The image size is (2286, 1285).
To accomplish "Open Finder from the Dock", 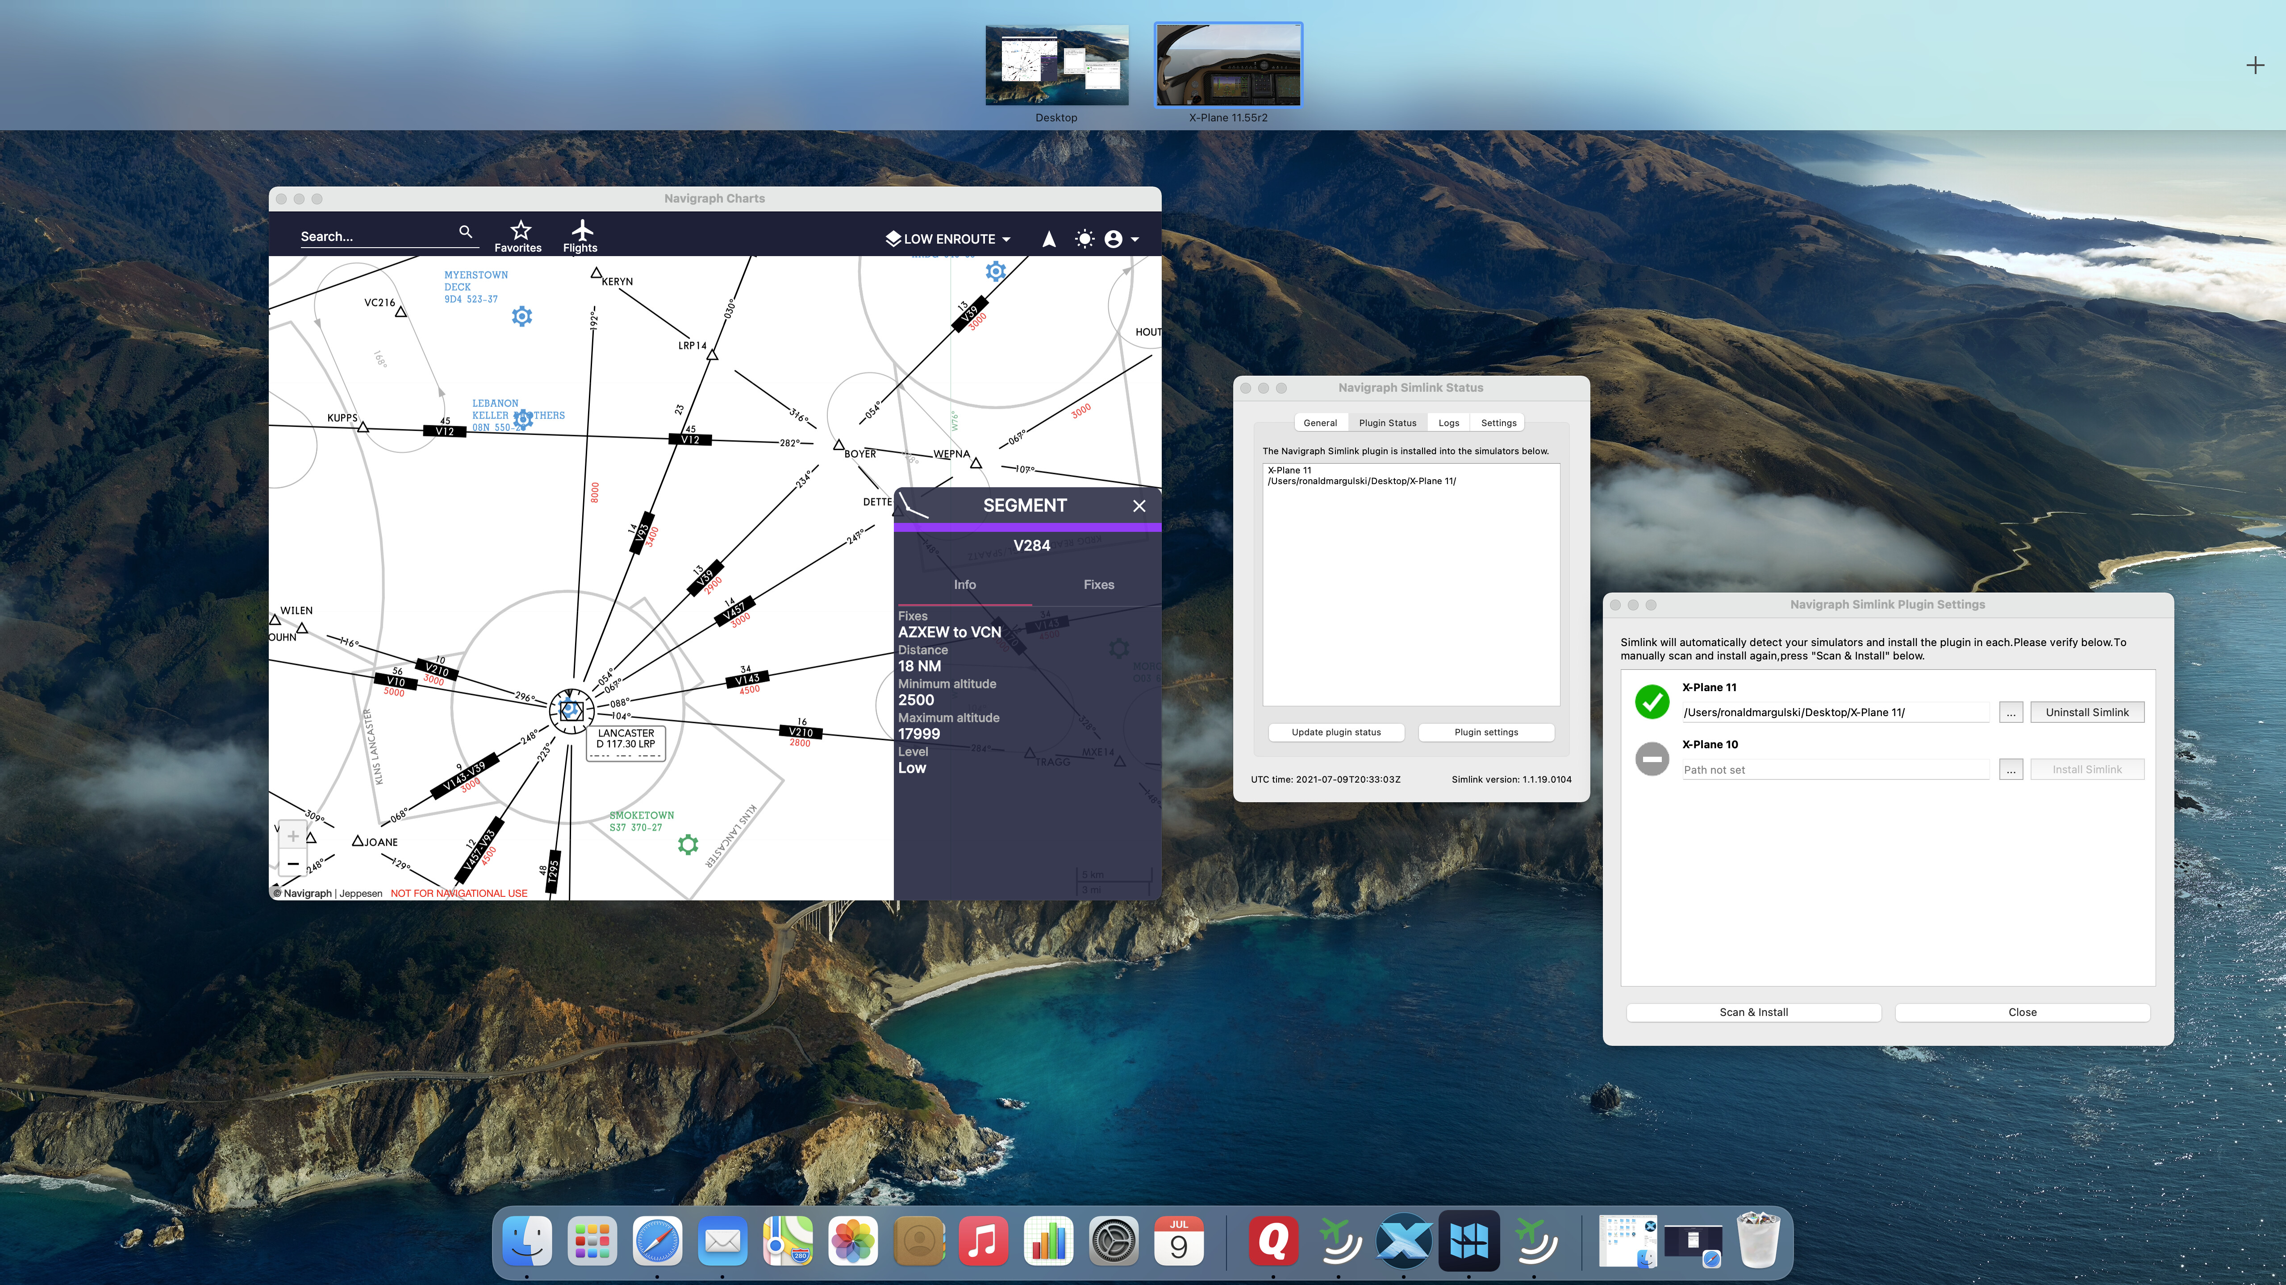I will tap(526, 1241).
